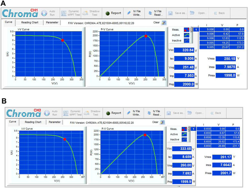Viewport: 248px width, 188px height.
Task: Click the Imea field 7.6642 in CH2
Action: 222,165
